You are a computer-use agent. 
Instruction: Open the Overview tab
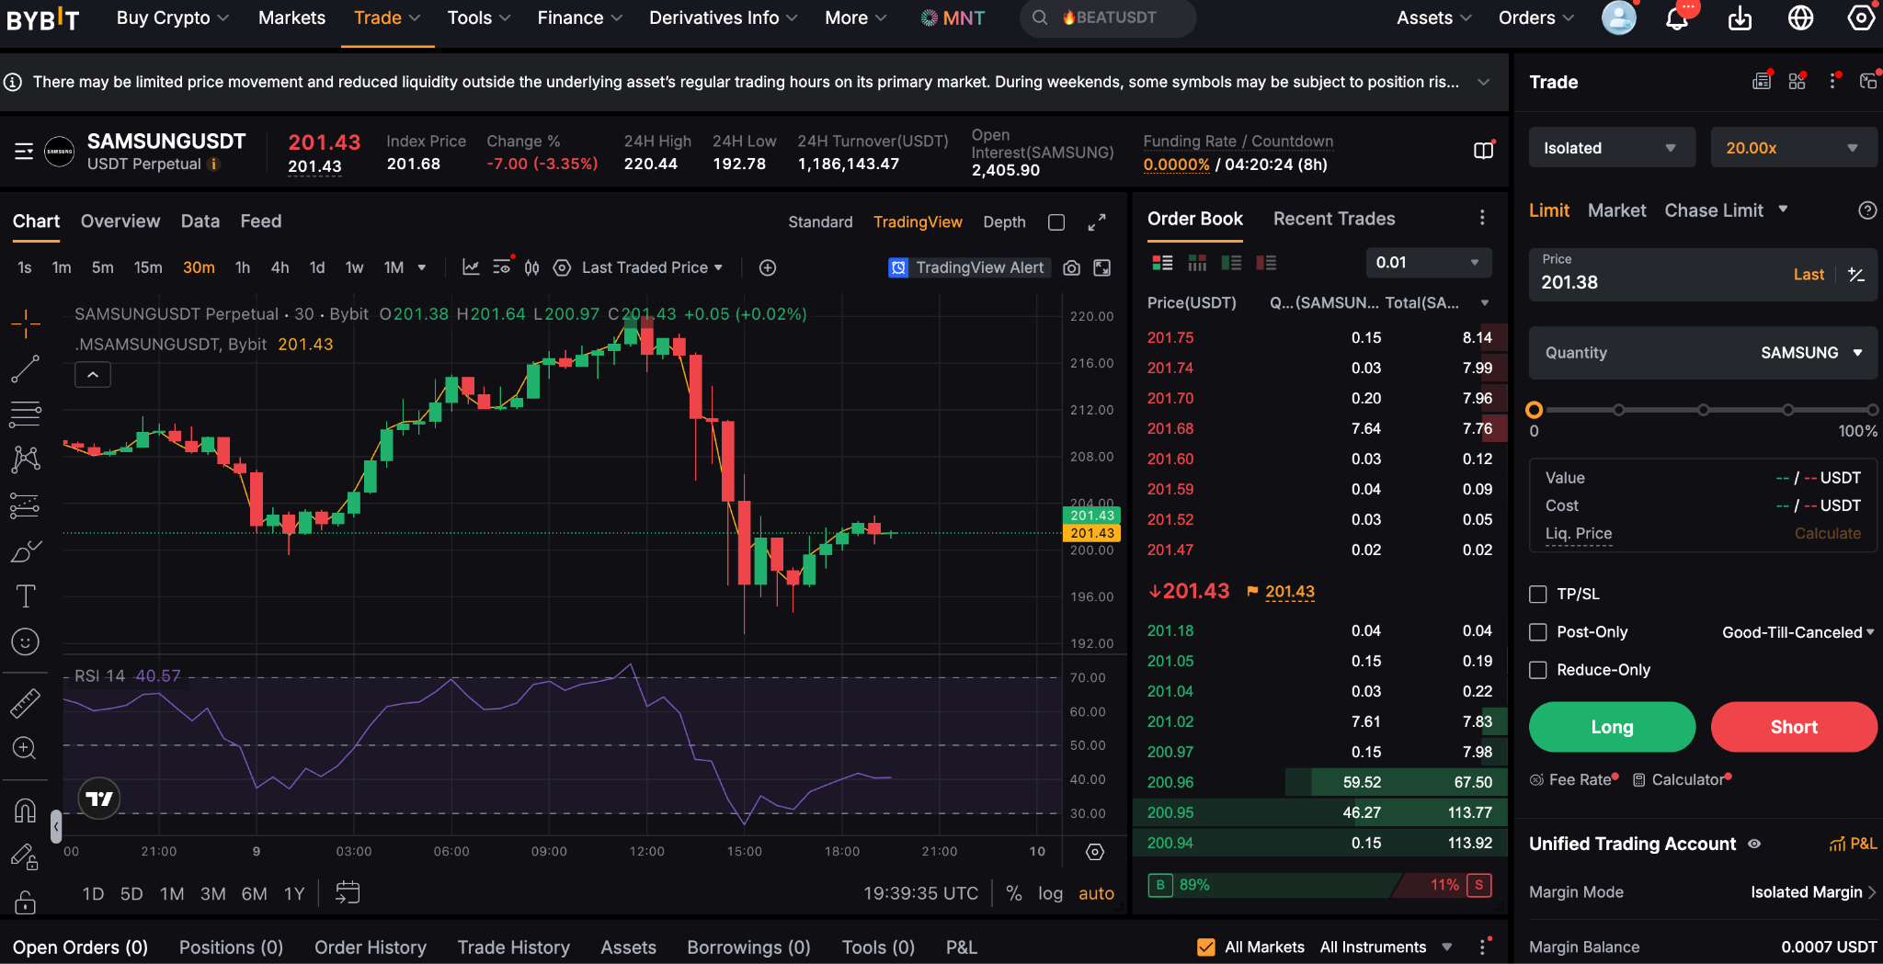point(120,221)
